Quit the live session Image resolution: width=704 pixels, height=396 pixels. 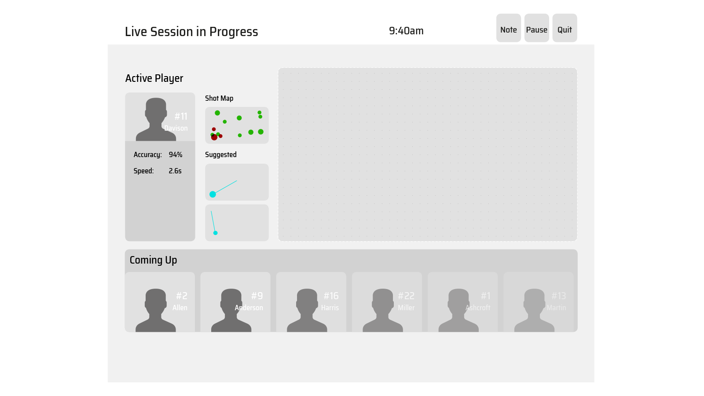tap(565, 28)
